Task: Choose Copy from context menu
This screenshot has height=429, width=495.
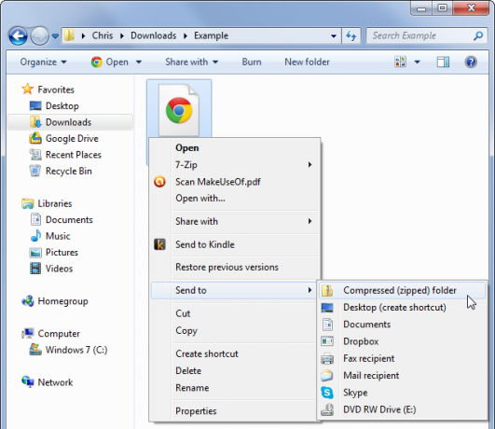Action: click(x=235, y=330)
